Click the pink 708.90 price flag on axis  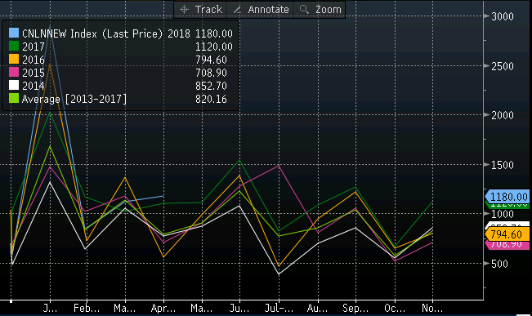pyautogui.click(x=507, y=245)
